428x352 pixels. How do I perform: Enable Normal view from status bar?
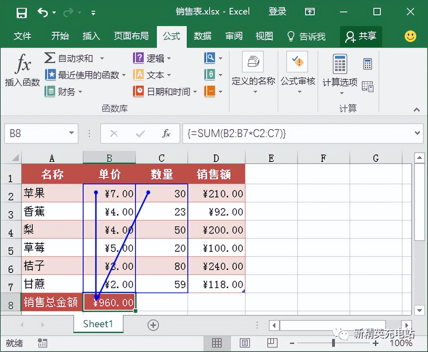[217, 343]
